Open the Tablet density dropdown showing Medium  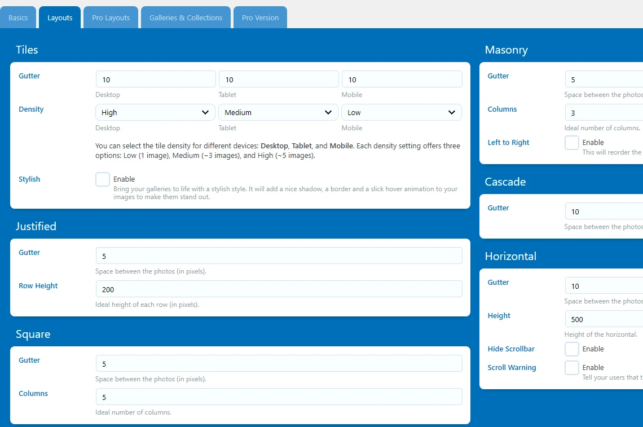(278, 112)
